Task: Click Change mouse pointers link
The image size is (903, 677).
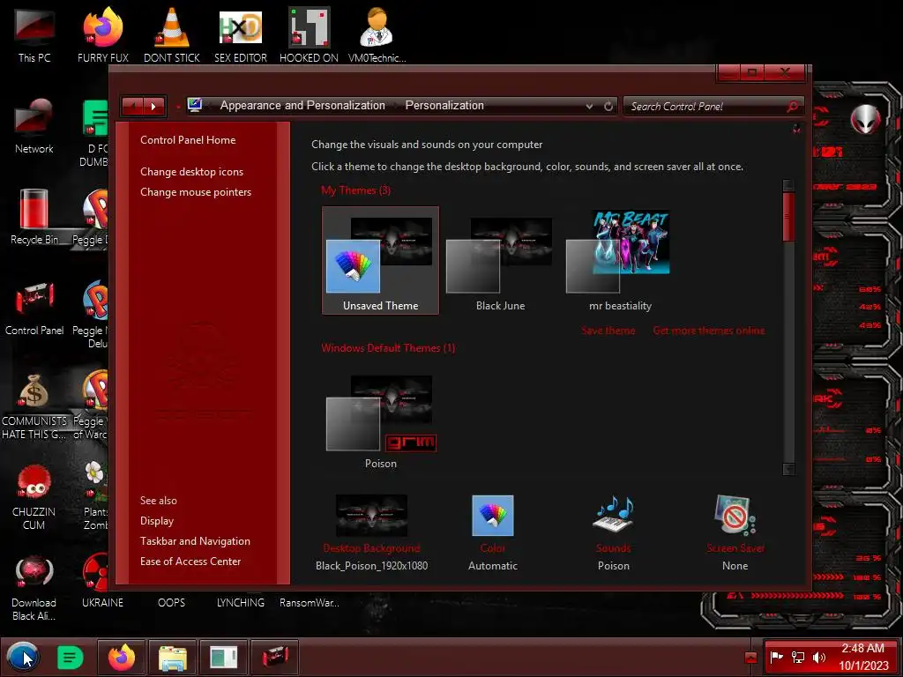Action: 196,191
